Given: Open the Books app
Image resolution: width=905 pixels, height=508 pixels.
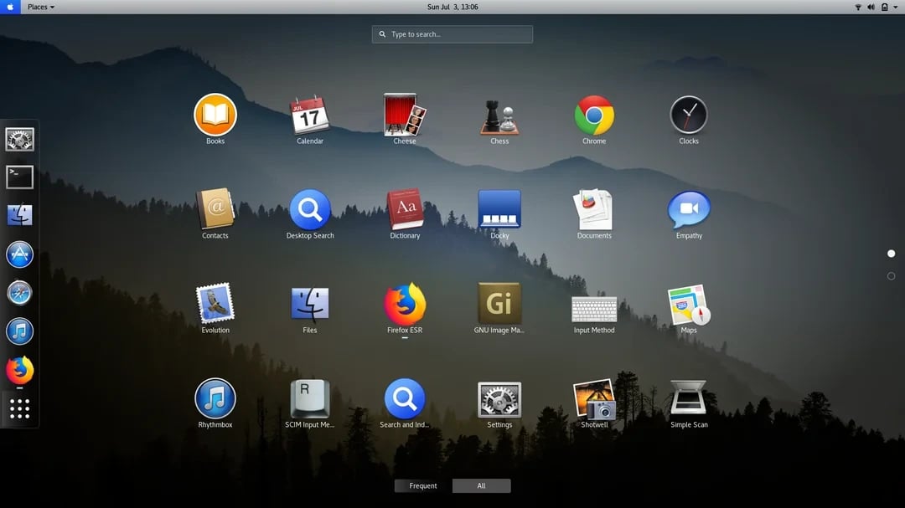Looking at the screenshot, I should point(215,115).
